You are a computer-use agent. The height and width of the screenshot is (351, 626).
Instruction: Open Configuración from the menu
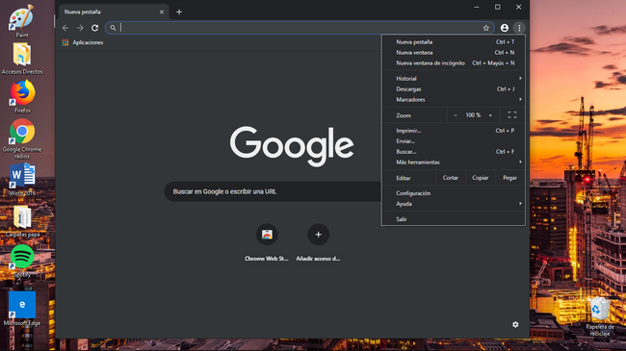[x=454, y=193]
